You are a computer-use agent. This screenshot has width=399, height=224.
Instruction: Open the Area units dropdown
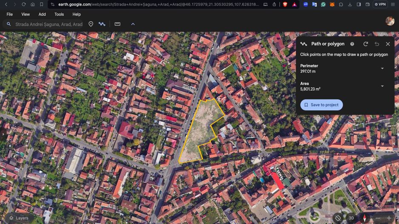[382, 86]
